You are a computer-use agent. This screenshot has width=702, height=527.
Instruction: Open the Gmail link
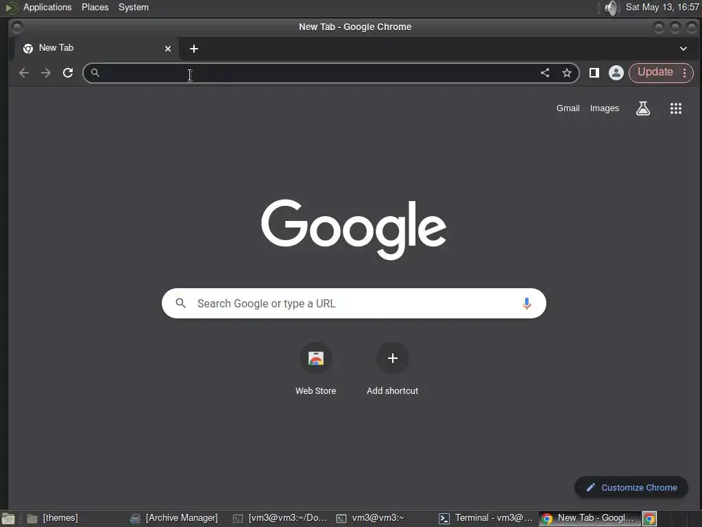[x=568, y=108]
